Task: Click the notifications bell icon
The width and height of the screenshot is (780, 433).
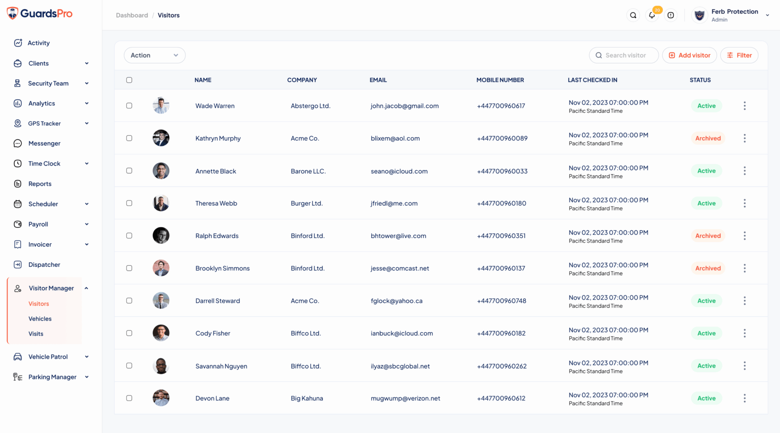Action: pyautogui.click(x=652, y=15)
